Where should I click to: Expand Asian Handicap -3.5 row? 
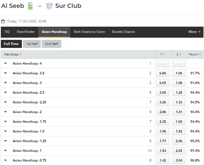pos(5,73)
